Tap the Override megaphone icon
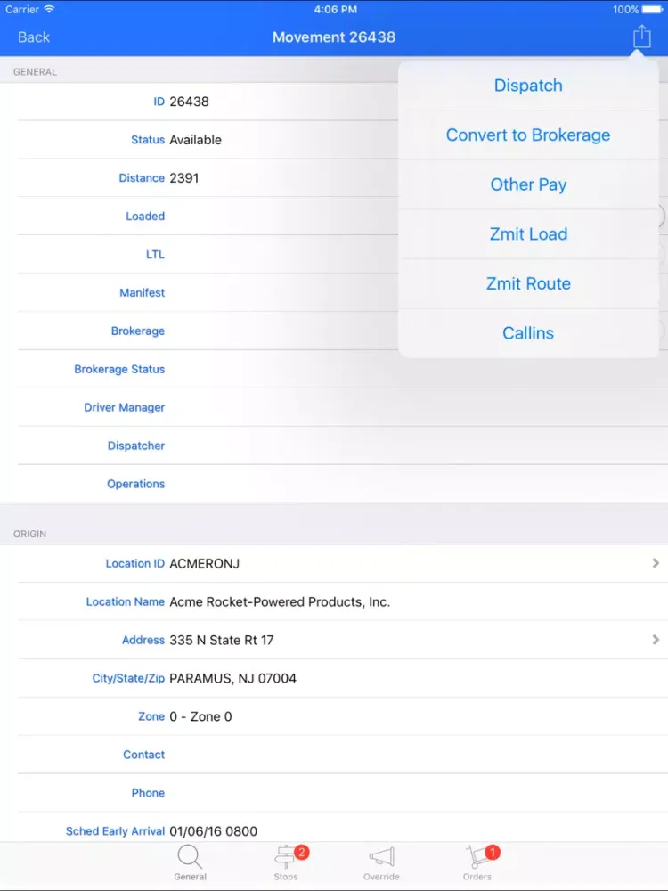The width and height of the screenshot is (668, 891). (381, 857)
